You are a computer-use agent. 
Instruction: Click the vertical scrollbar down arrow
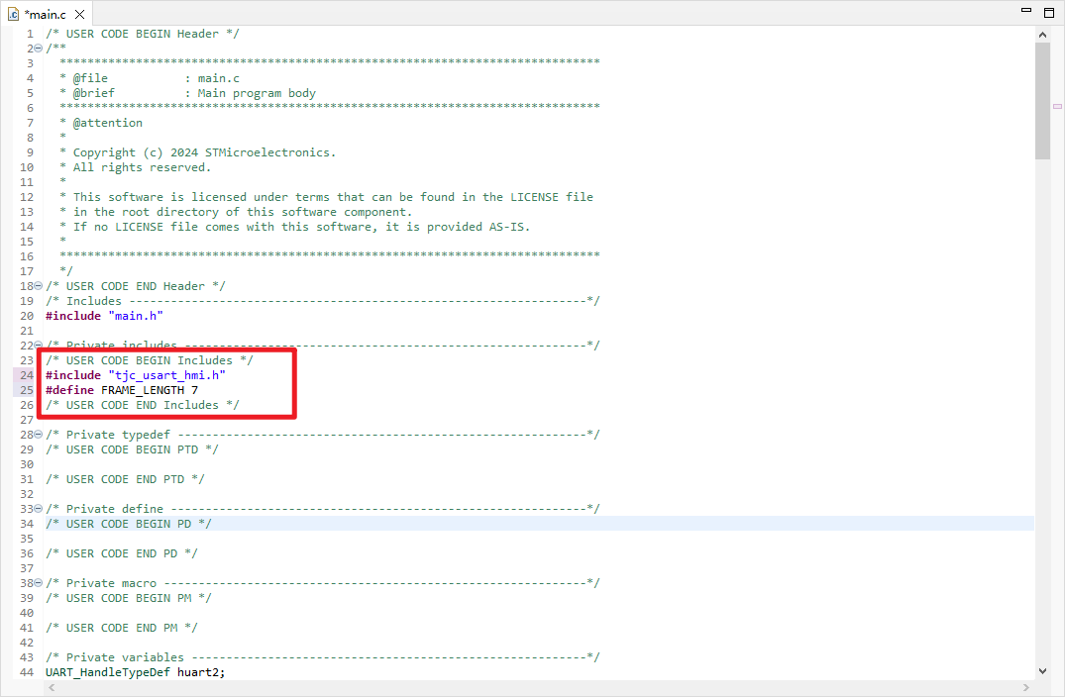pos(1042,670)
